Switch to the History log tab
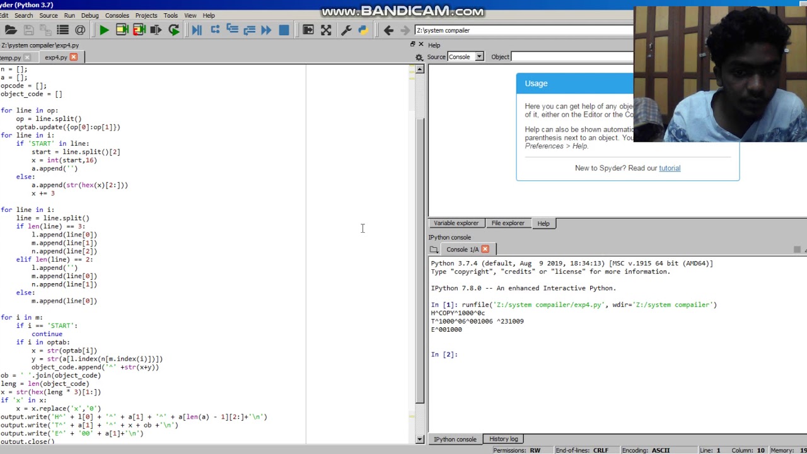Screen dimensions: 807x454 pos(503,439)
